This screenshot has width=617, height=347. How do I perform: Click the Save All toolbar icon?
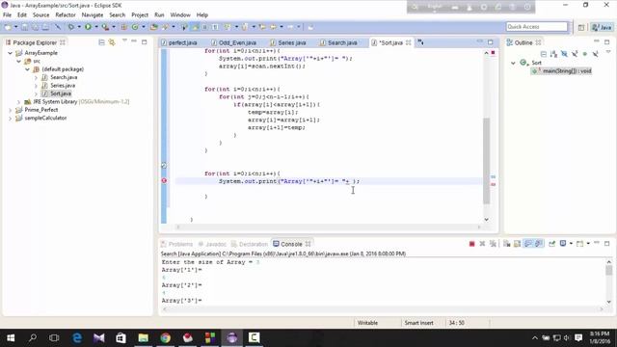35,27
